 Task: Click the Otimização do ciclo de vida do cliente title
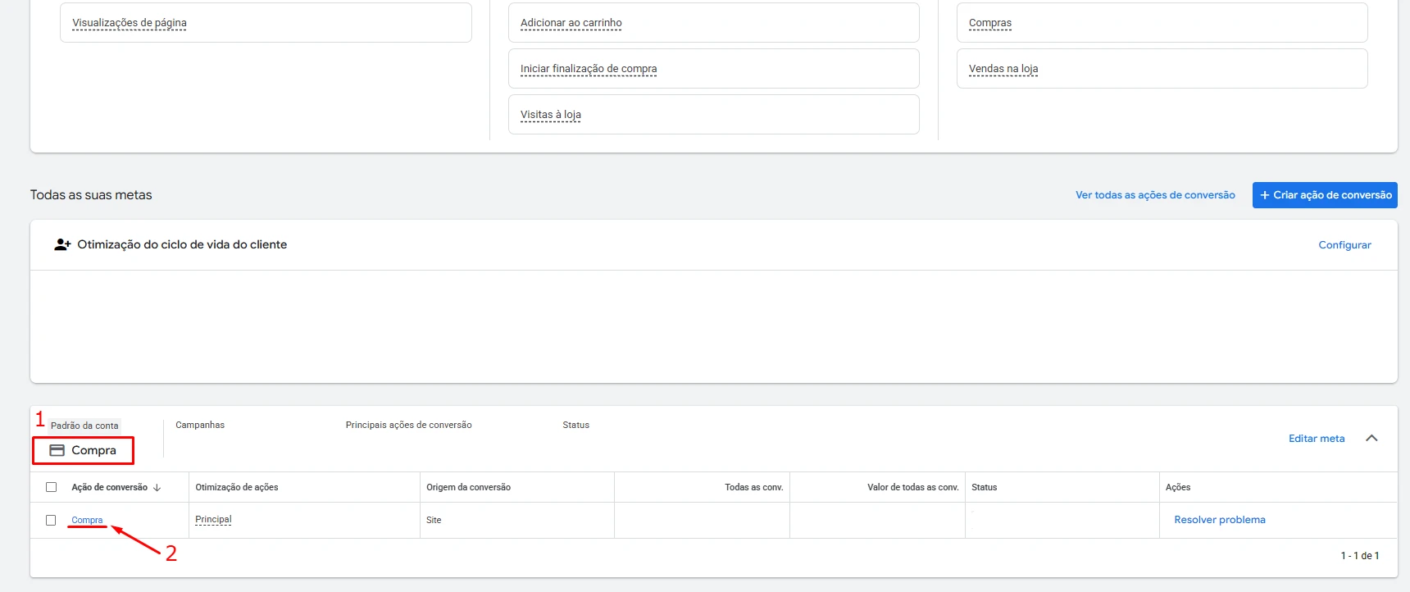pos(182,244)
